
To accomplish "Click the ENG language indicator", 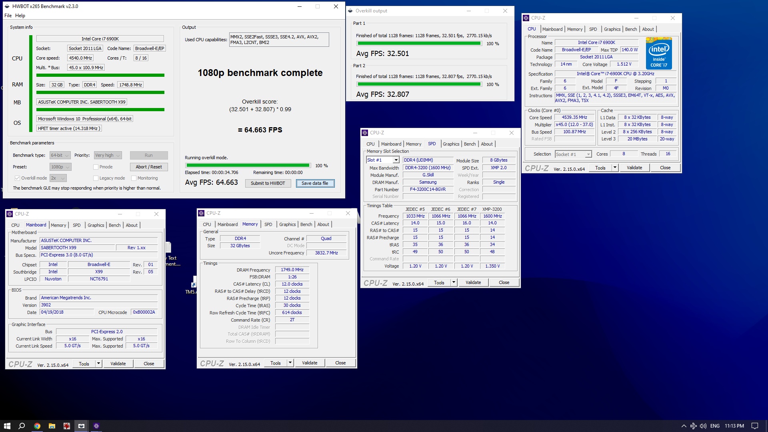I will click(x=715, y=426).
